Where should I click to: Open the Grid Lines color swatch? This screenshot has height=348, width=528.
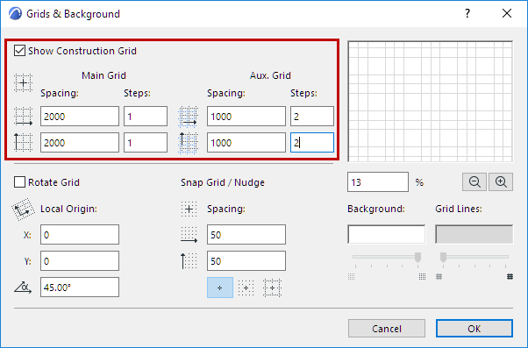474,234
